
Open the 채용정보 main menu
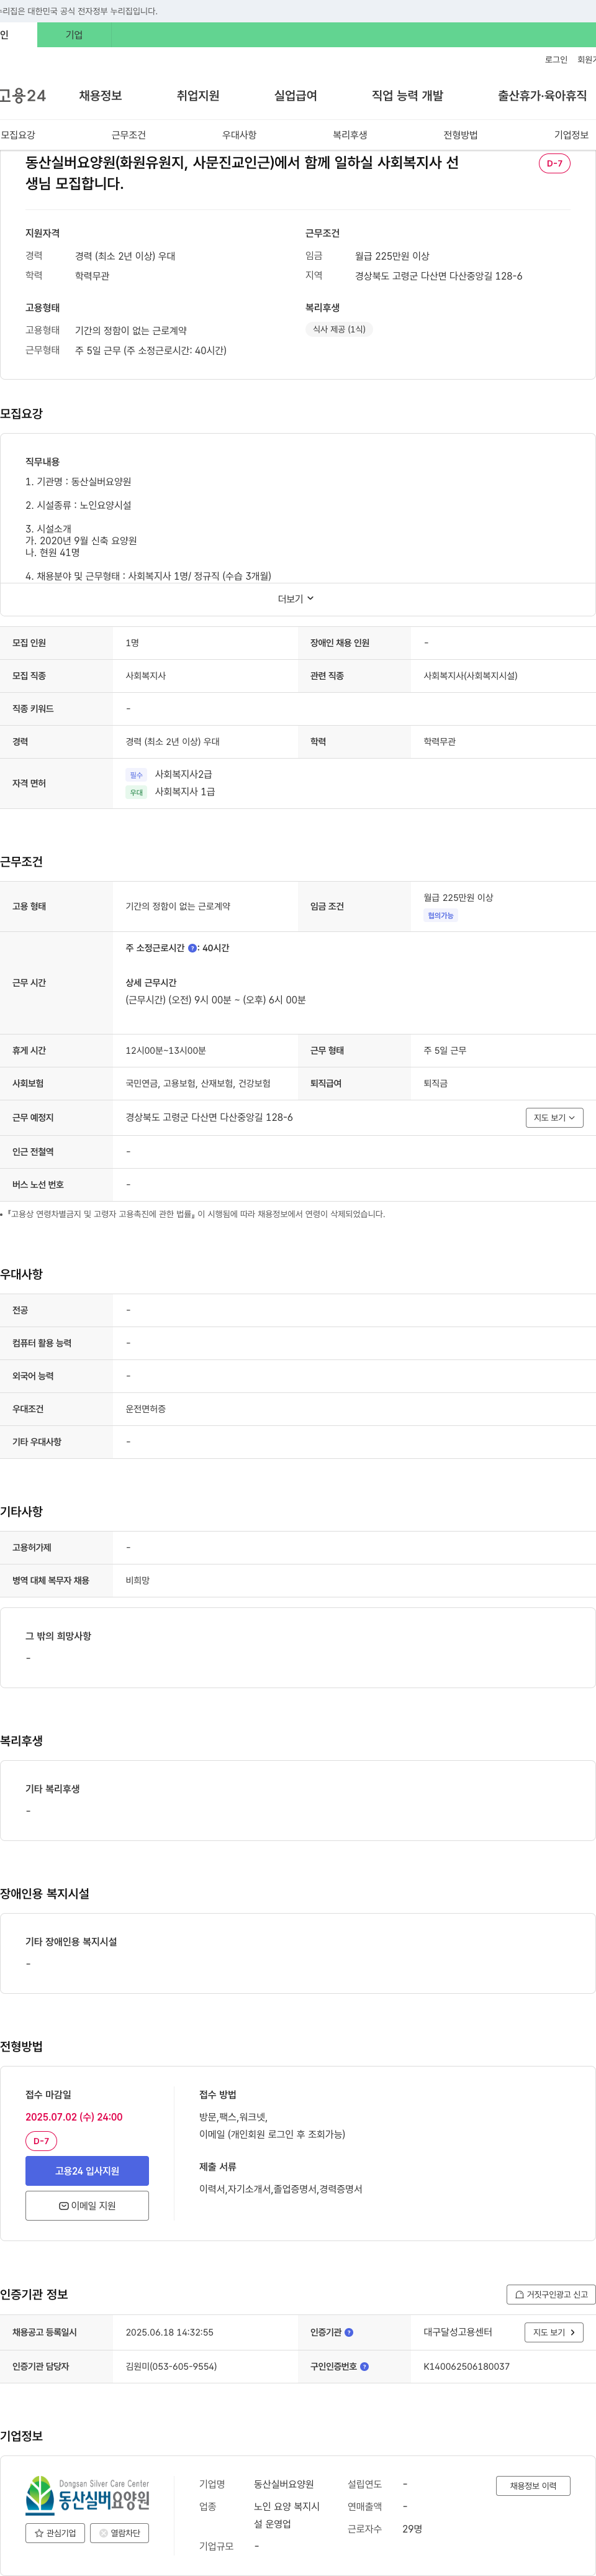(x=100, y=96)
